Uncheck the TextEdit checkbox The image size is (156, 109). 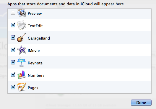[x=13, y=25]
